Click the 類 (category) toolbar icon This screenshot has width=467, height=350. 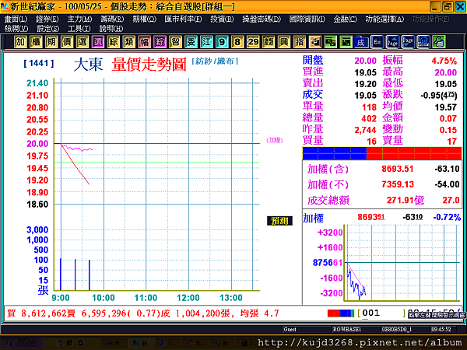tap(128, 42)
